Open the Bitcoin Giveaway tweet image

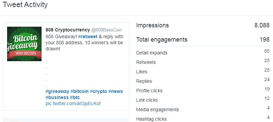[24, 44]
